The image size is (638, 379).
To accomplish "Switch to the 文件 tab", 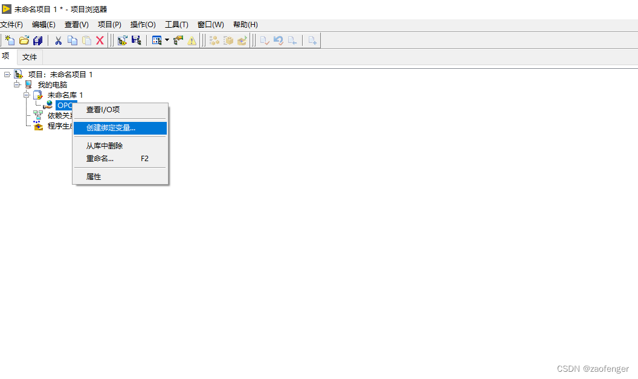I will [30, 57].
